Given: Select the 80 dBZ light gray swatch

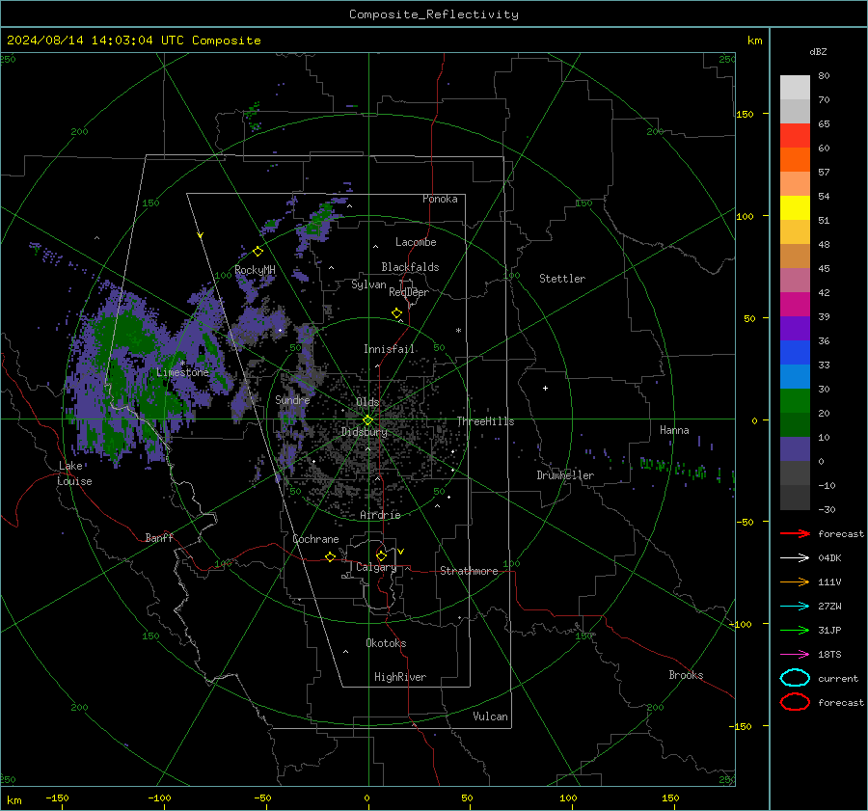Looking at the screenshot, I should pyautogui.click(x=795, y=87).
